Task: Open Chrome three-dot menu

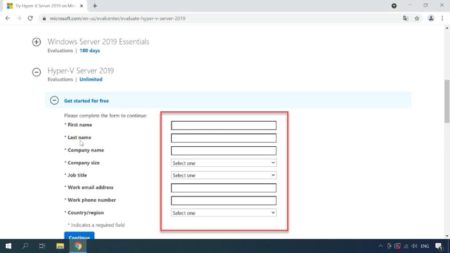Action: 442,18
